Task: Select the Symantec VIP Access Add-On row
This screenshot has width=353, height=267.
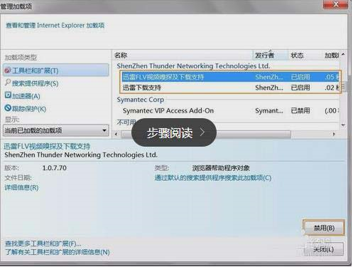Action: coord(230,110)
